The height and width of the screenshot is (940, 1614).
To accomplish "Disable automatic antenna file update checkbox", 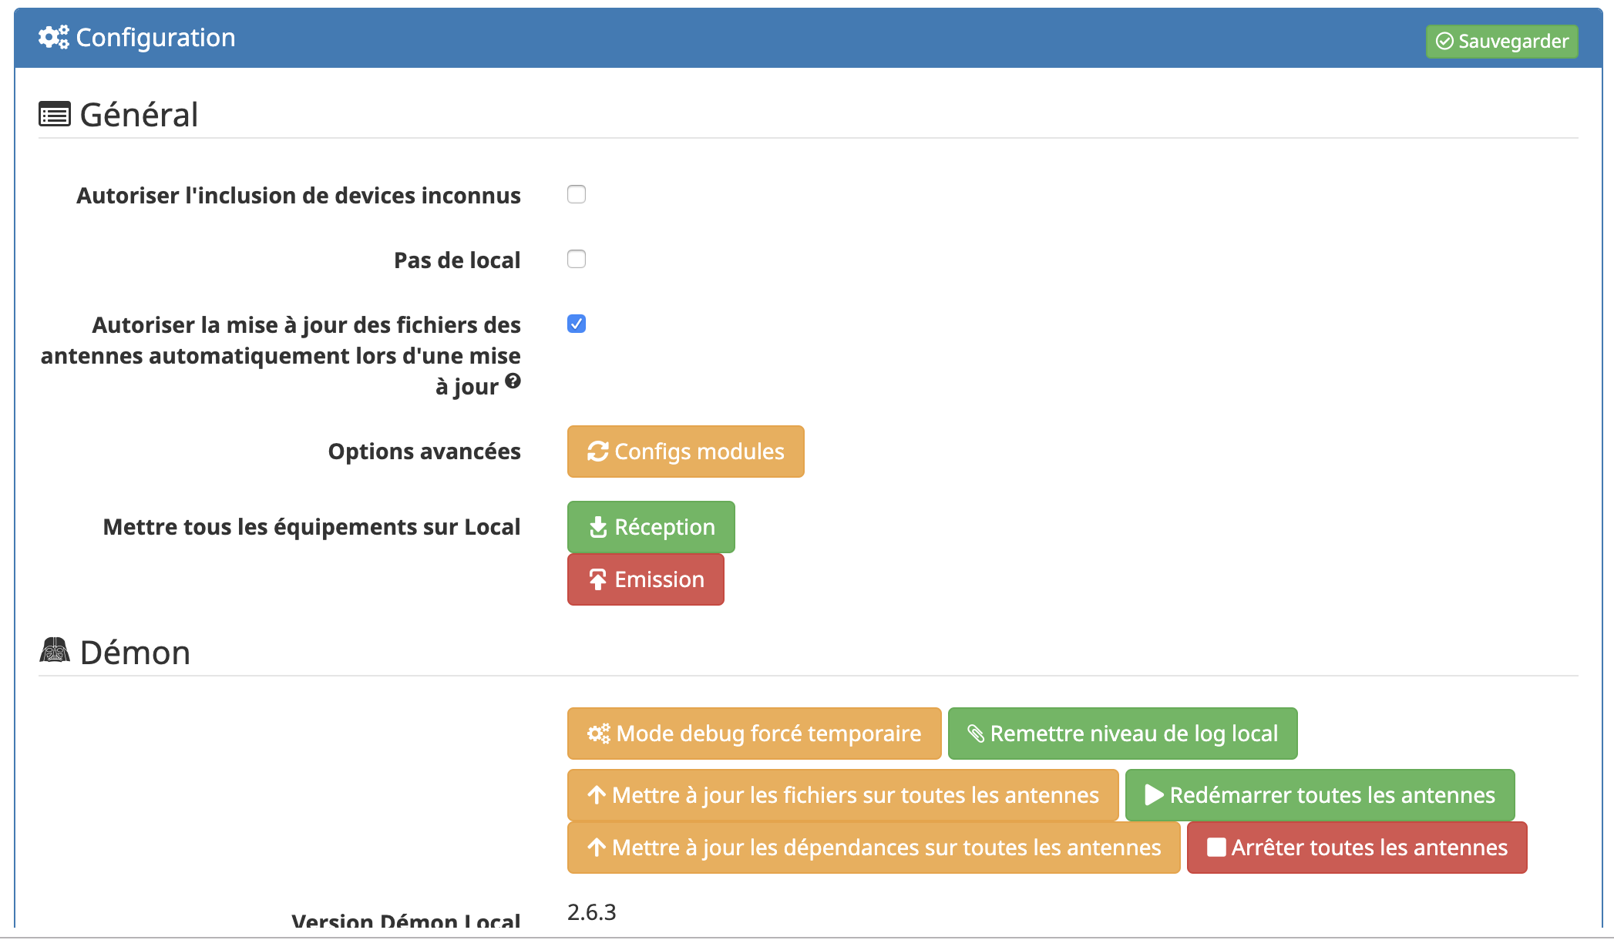I will pyautogui.click(x=577, y=324).
